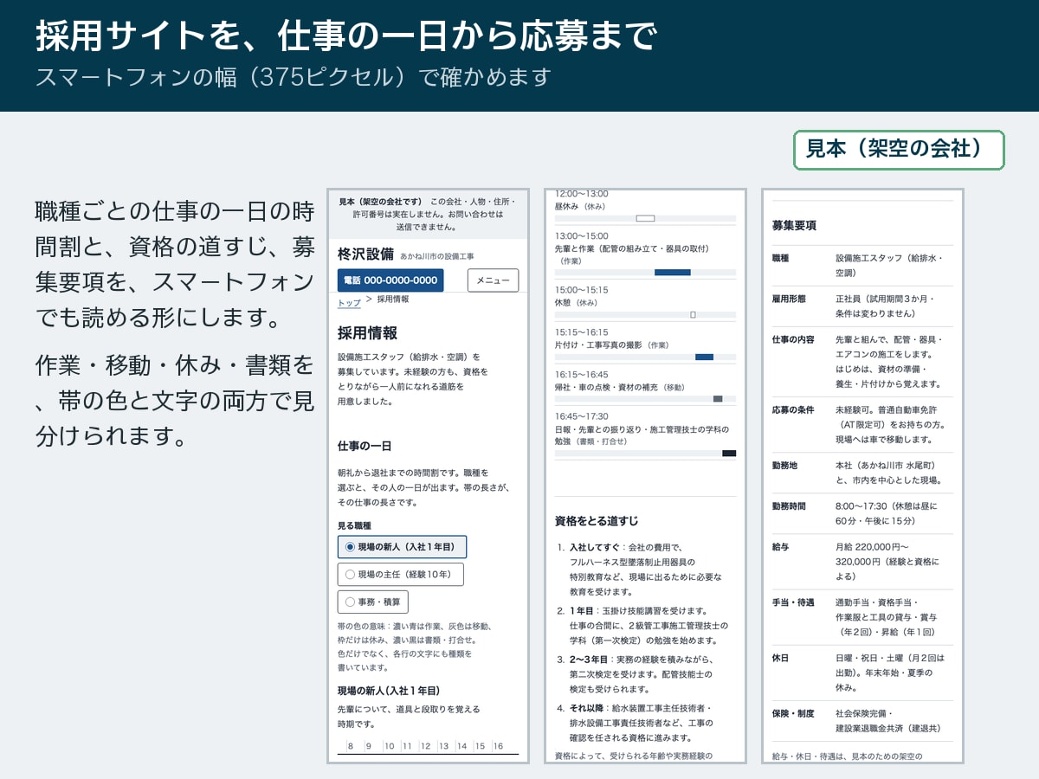Click the timeline hour axis at 12
This screenshot has width=1039, height=779.
427,746
